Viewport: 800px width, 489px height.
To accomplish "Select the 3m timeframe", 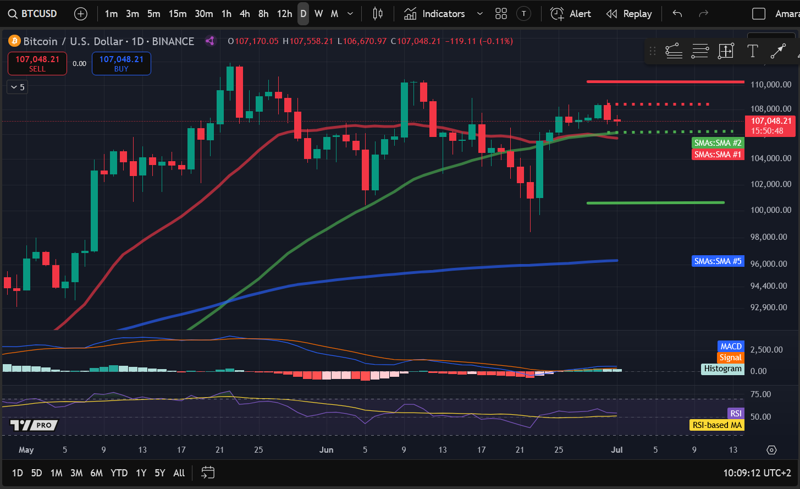I will (x=133, y=14).
